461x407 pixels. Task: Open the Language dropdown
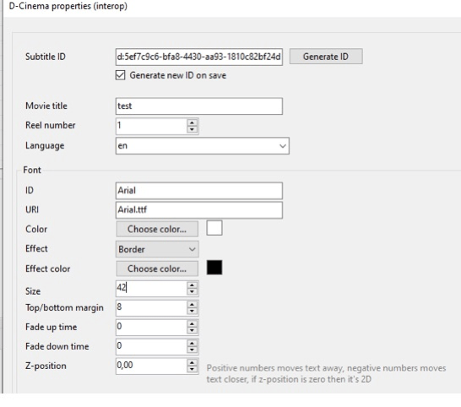tap(203, 145)
